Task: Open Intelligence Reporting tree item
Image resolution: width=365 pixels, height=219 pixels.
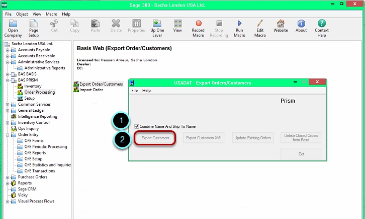Action: [37, 116]
